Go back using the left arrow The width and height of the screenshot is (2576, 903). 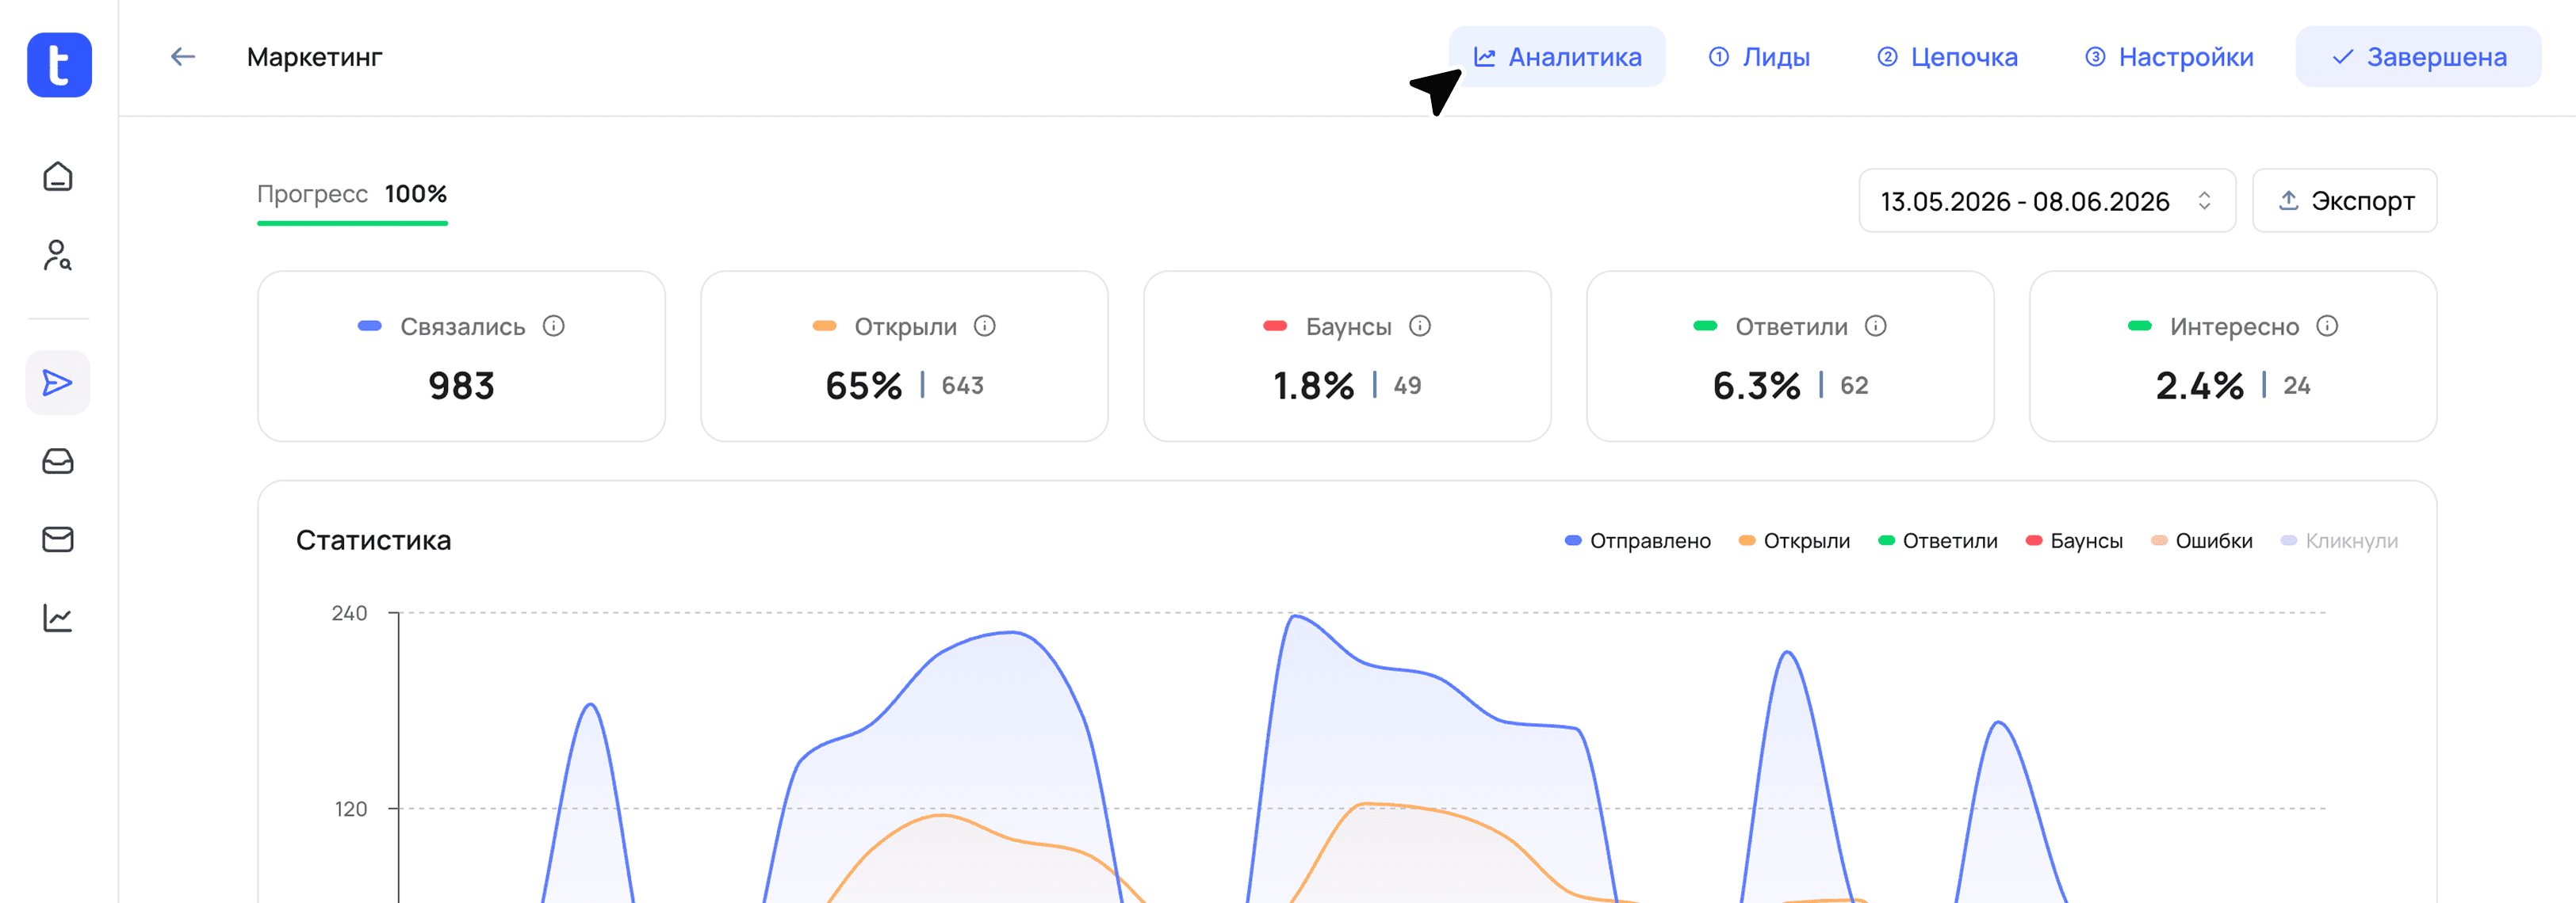pos(182,57)
